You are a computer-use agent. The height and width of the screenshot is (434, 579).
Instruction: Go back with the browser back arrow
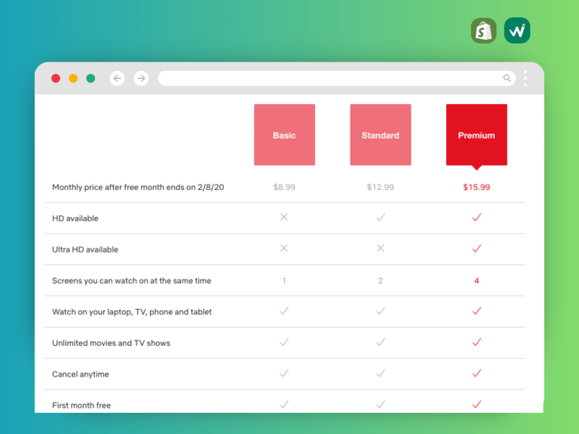pos(117,78)
